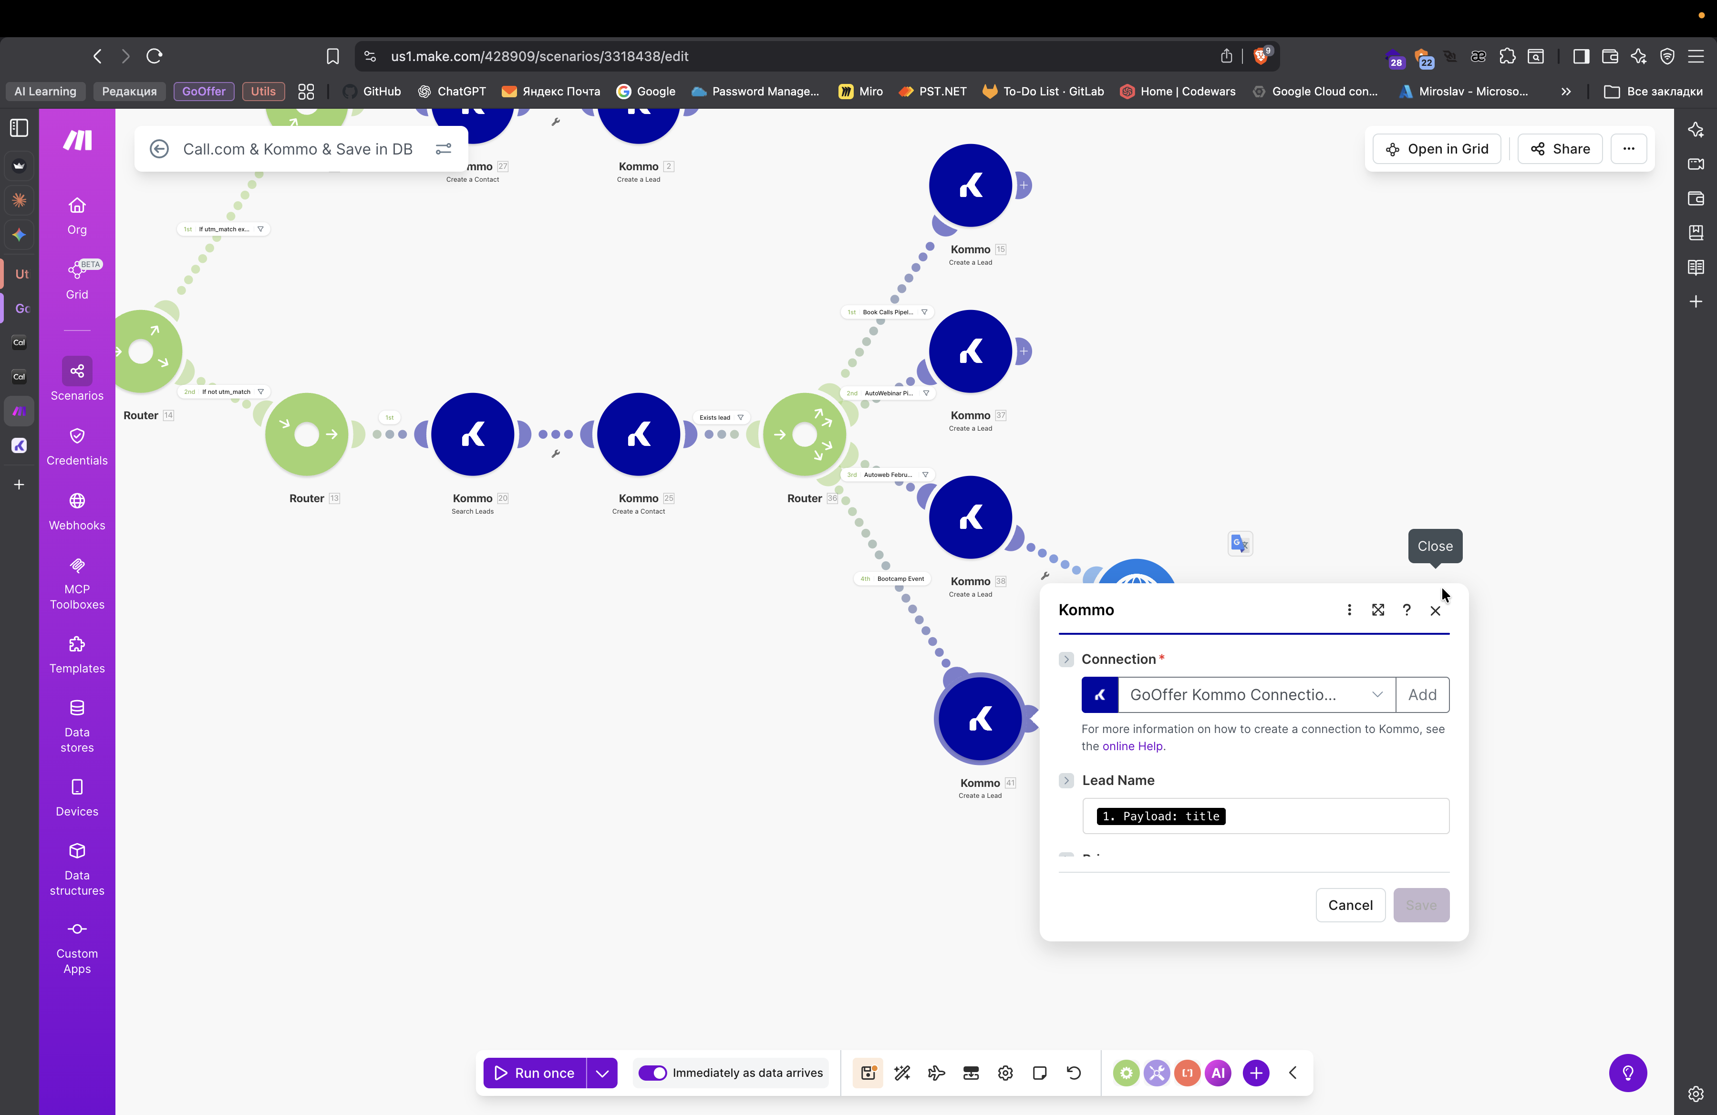
Task: Open Data stores in the sidebar
Action: click(x=76, y=725)
